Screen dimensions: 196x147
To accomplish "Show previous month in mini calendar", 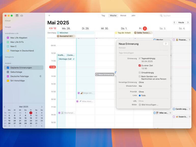I will pos(5,107).
